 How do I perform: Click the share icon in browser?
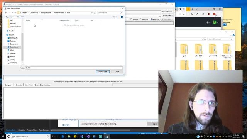[203, 14]
